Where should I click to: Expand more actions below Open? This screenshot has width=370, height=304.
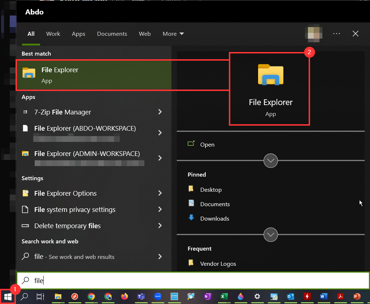pos(271,161)
